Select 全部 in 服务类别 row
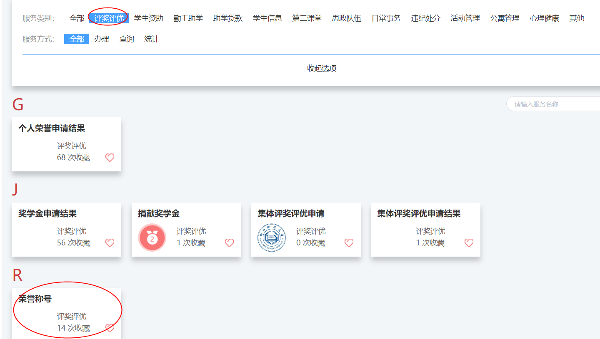 click(77, 18)
